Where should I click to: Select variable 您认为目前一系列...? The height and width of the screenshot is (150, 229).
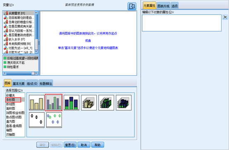(19, 31)
